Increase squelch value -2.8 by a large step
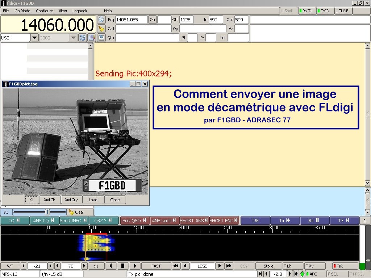The image size is (371, 278). pyautogui.click(x=296, y=274)
